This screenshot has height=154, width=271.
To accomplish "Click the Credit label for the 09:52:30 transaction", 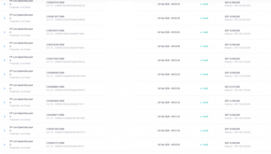I will click(x=205, y=102).
